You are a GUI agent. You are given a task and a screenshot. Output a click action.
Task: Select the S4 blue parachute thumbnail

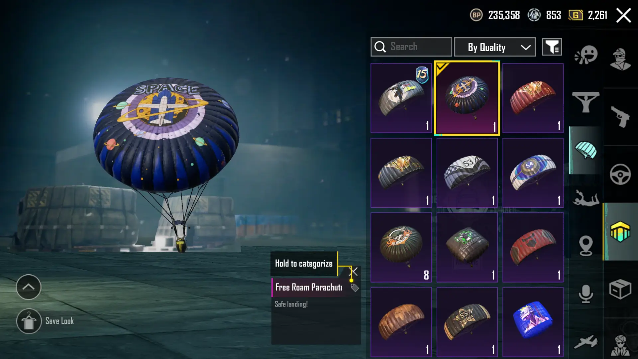(x=533, y=173)
